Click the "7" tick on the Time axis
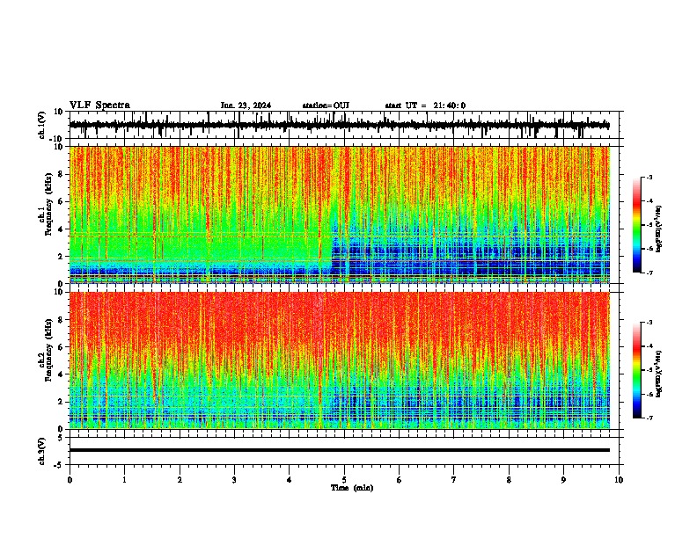Viewport: 697px width, 538px height. click(454, 480)
